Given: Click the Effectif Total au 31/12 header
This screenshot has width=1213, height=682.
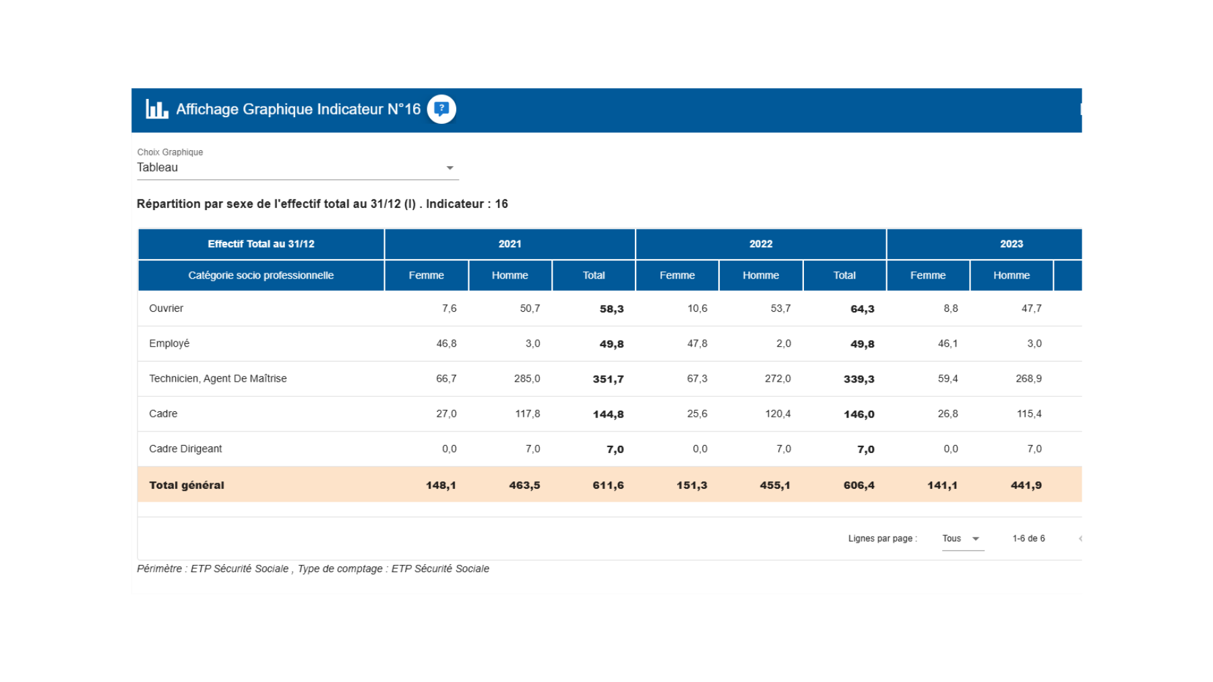Looking at the screenshot, I should pos(261,244).
